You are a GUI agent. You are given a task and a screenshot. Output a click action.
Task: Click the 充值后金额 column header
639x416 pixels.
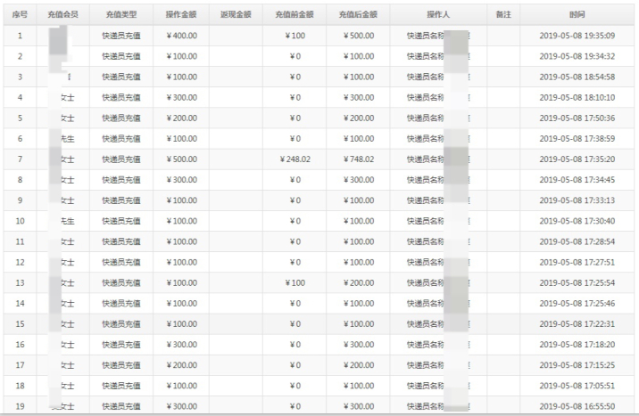tap(358, 15)
